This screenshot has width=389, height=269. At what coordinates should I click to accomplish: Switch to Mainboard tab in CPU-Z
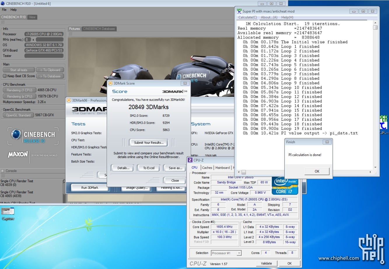pos(222,168)
